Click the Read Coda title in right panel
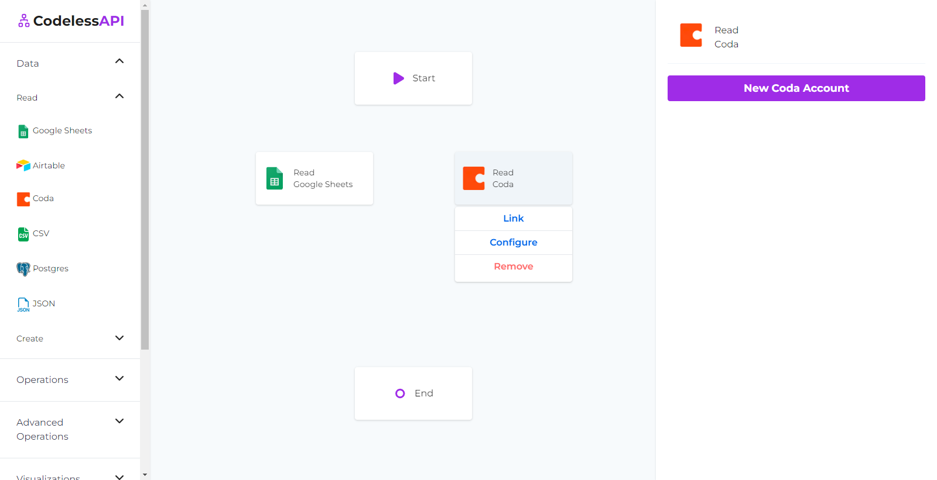The height and width of the screenshot is (480, 937). pyautogui.click(x=726, y=37)
